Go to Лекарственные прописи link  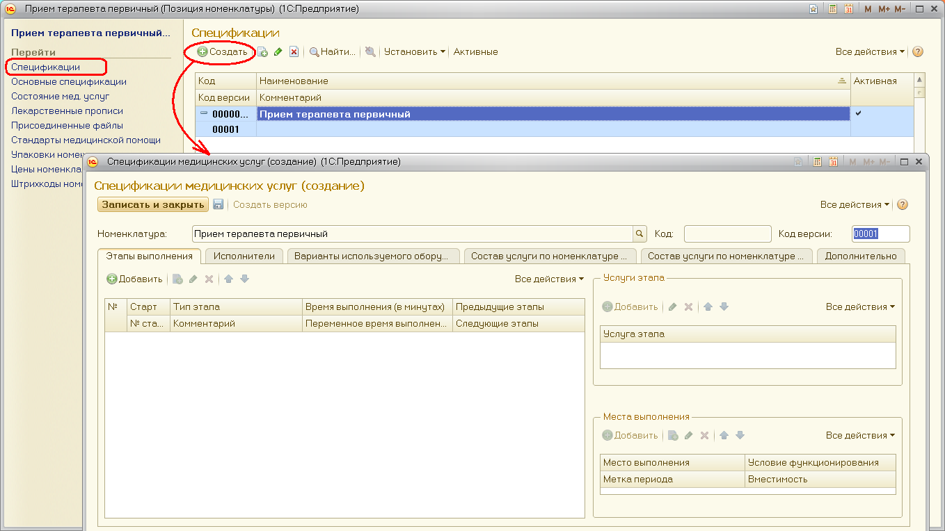click(x=67, y=111)
